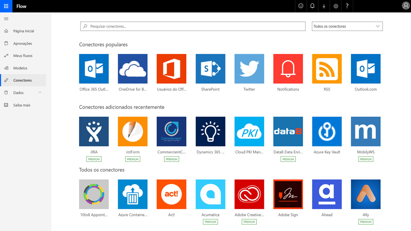Open the notifications bell in header
The image size is (411, 231).
[x=312, y=6]
